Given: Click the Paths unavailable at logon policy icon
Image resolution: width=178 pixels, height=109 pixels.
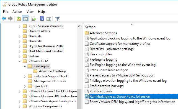Looking at the screenshot, I should pyautogui.click(x=87, y=70).
